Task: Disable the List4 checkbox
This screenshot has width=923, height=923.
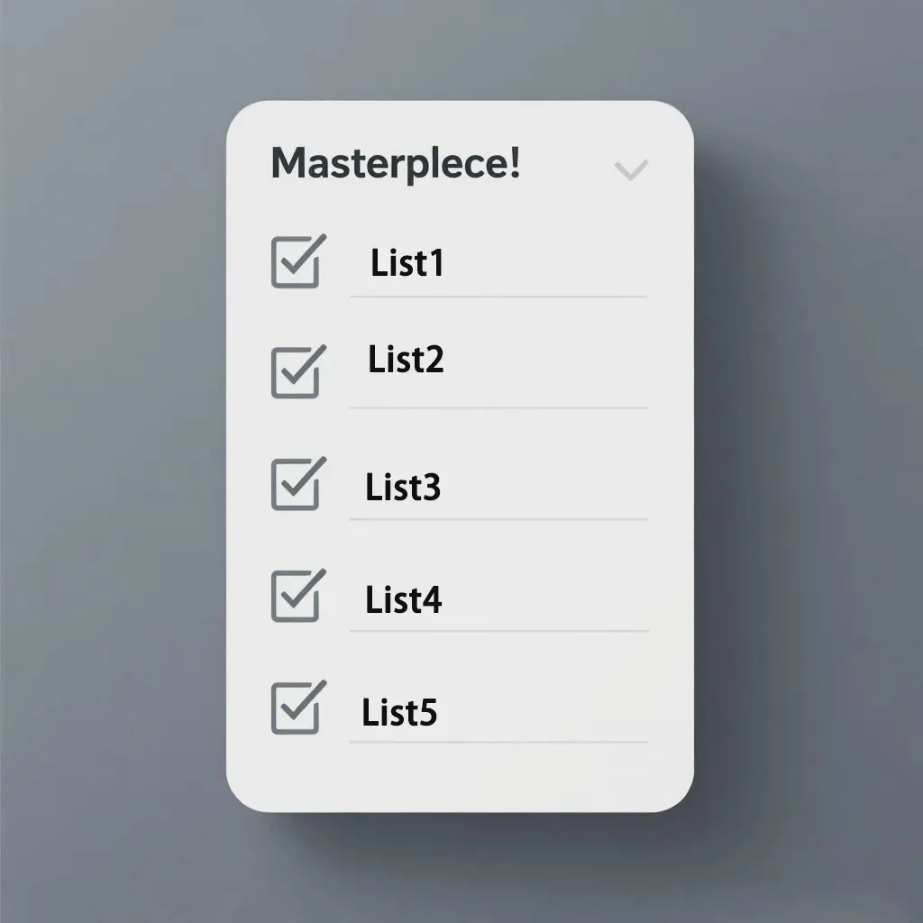Action: click(296, 596)
